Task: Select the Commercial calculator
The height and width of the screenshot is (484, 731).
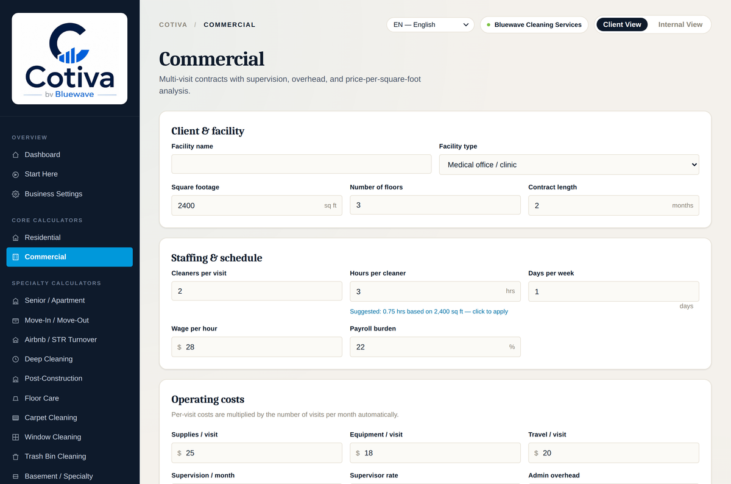Action: [x=69, y=257]
